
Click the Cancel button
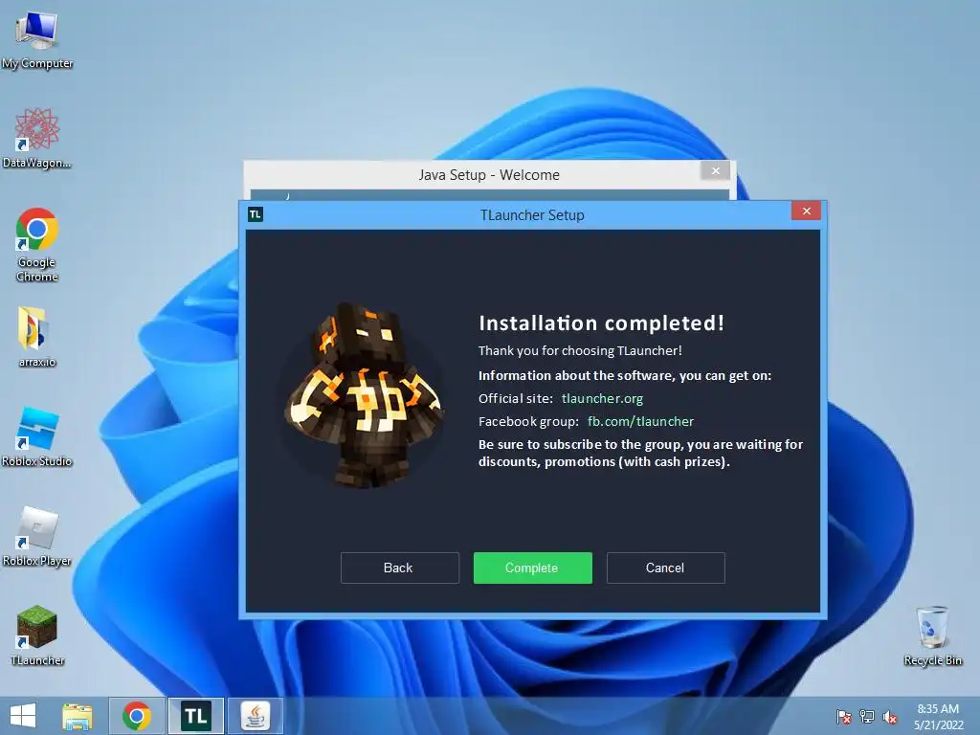[x=666, y=568]
